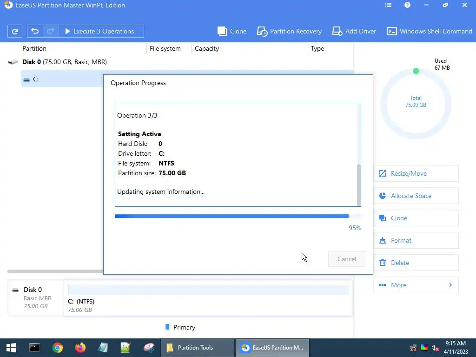
Task: Click the Setting Active heading
Action: (139, 134)
